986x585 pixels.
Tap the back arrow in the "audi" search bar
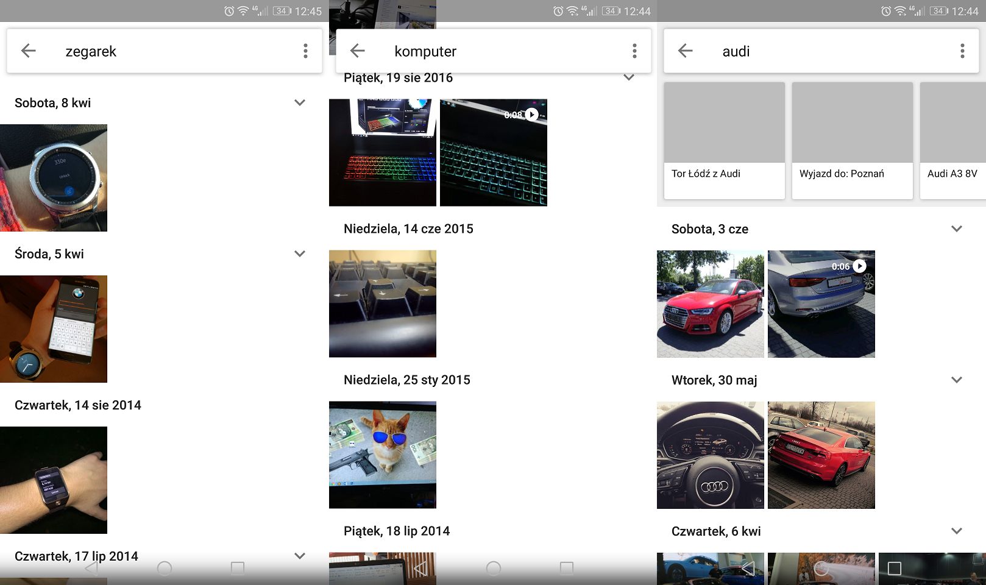tap(686, 51)
